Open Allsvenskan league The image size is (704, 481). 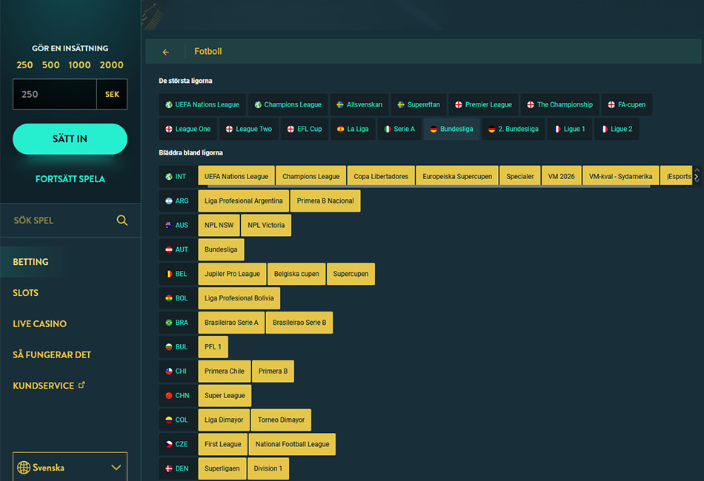(x=359, y=104)
